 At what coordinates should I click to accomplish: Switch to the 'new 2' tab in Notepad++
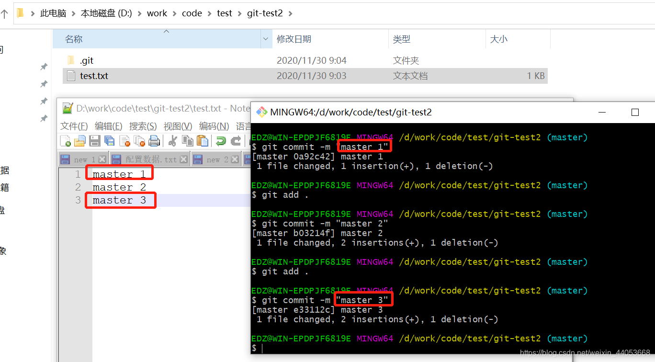216,159
